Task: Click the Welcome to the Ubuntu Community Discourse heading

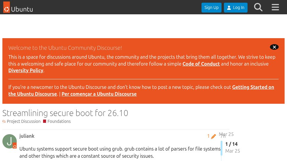Action: pyautogui.click(x=65, y=48)
